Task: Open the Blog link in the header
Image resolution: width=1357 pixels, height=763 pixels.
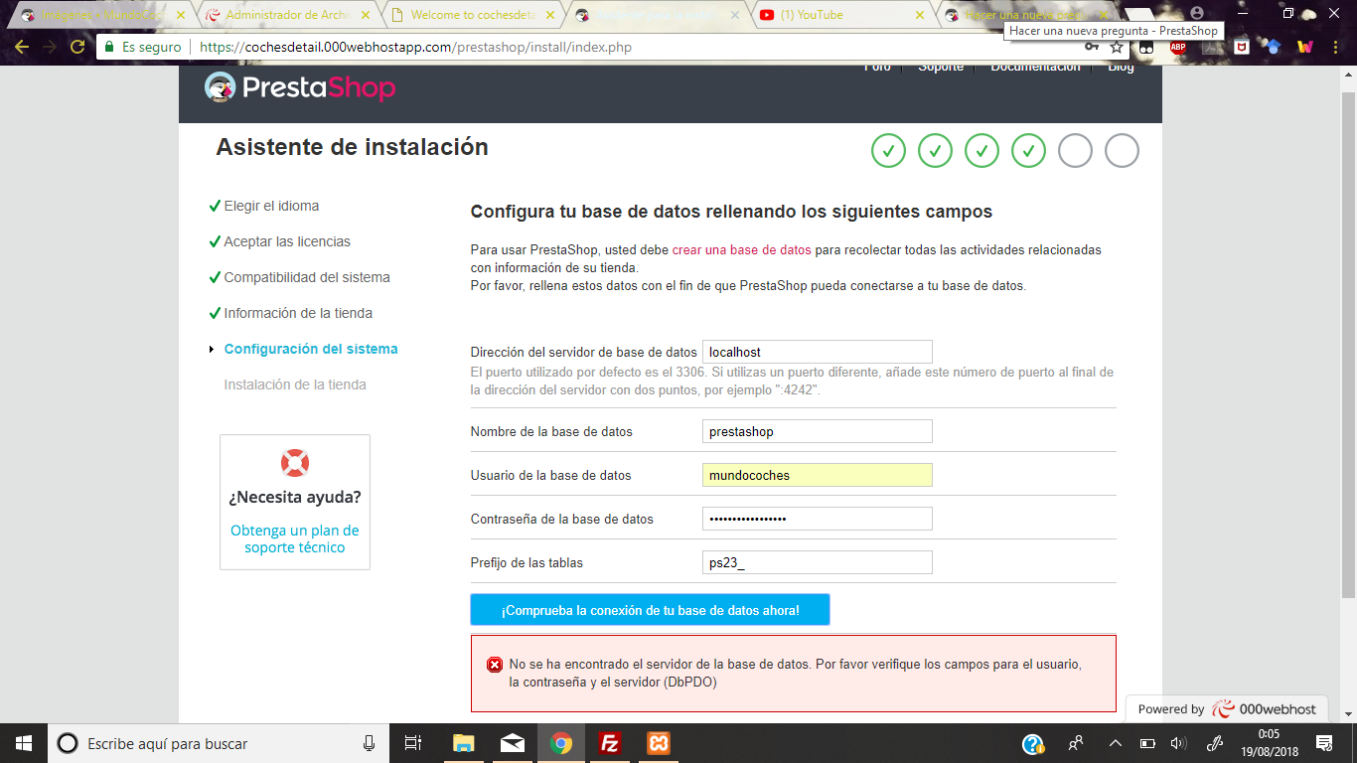Action: click(1121, 68)
